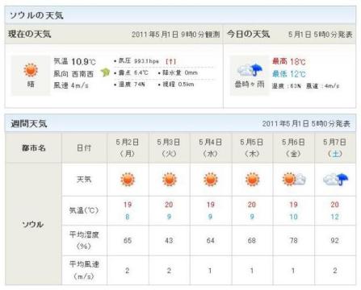Click the 気温(℃) row label
The width and height of the screenshot is (361, 290).
tap(84, 210)
